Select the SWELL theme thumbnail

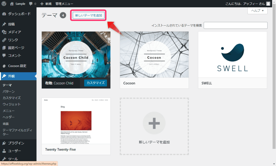click(x=232, y=55)
